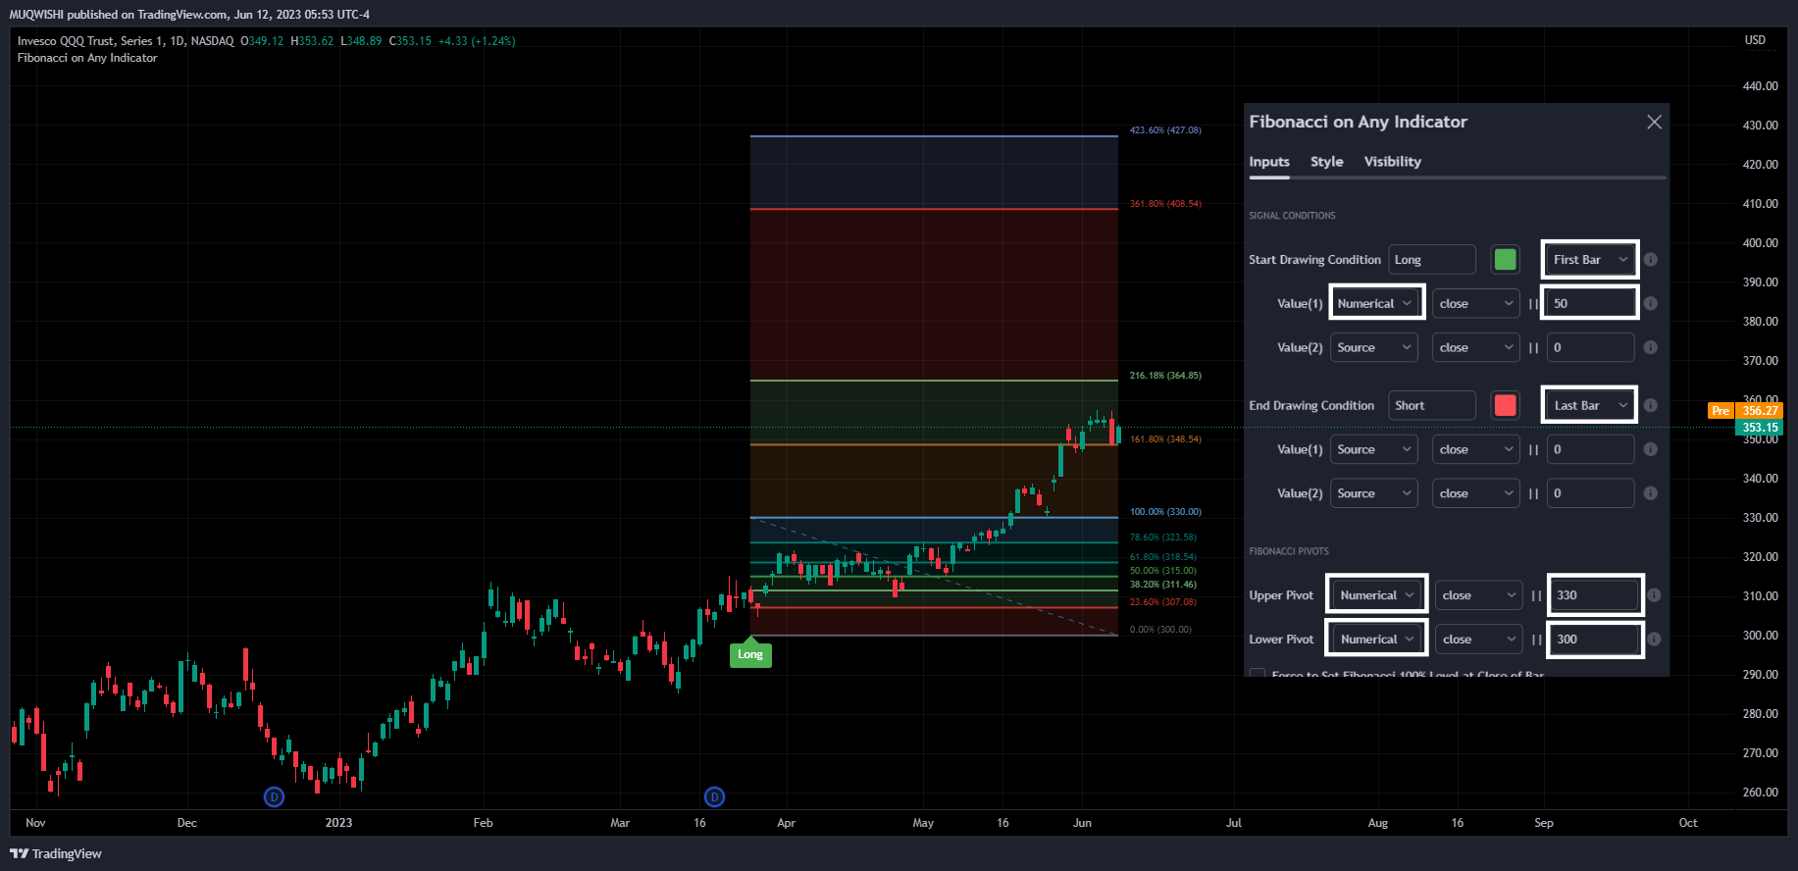
Task: Click the green Long signal label on chart
Action: [750, 654]
